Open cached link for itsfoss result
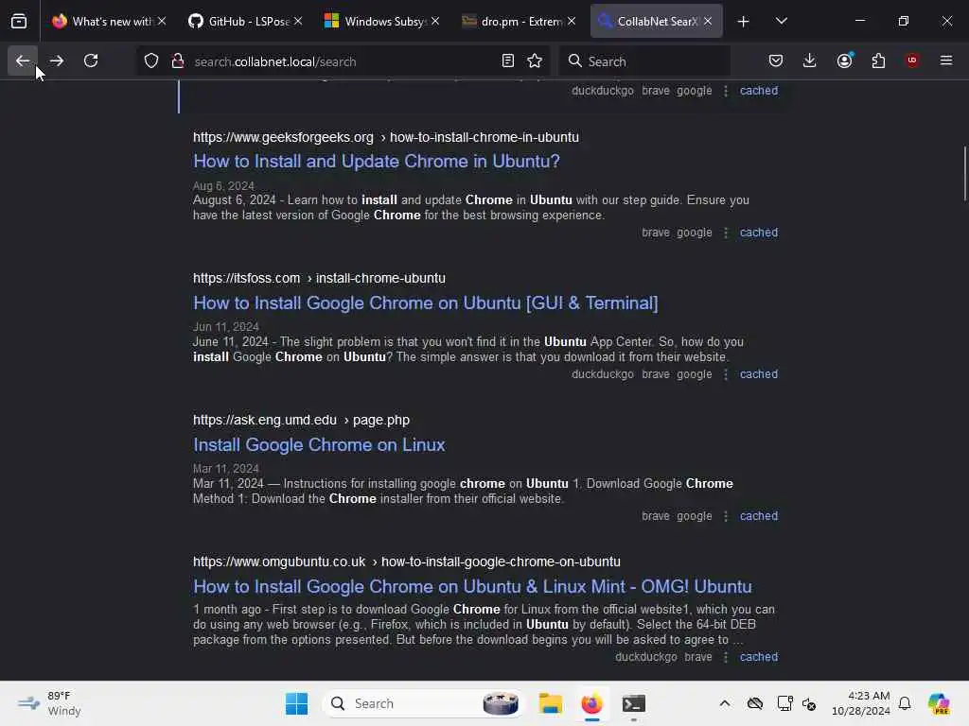Screen dimensions: 969x726 click(759, 374)
